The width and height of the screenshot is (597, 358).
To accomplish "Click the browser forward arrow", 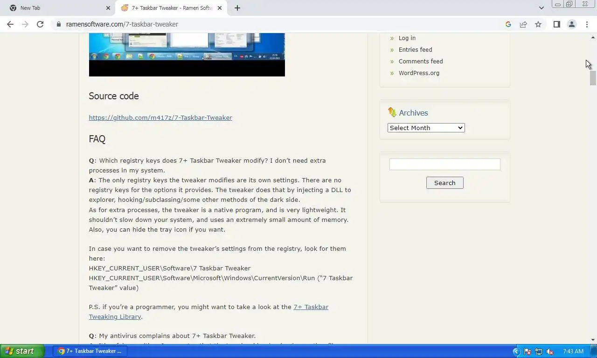I will coord(25,24).
